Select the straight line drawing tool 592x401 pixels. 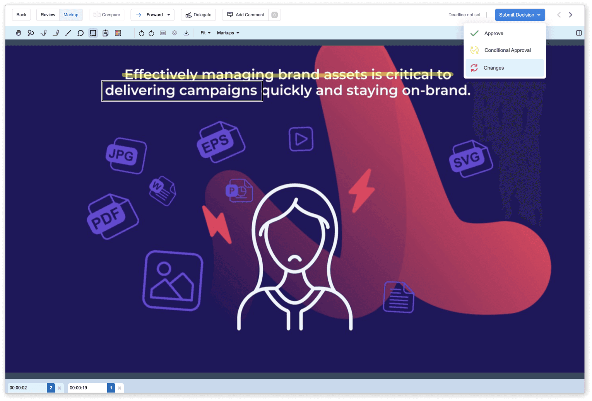(x=68, y=33)
